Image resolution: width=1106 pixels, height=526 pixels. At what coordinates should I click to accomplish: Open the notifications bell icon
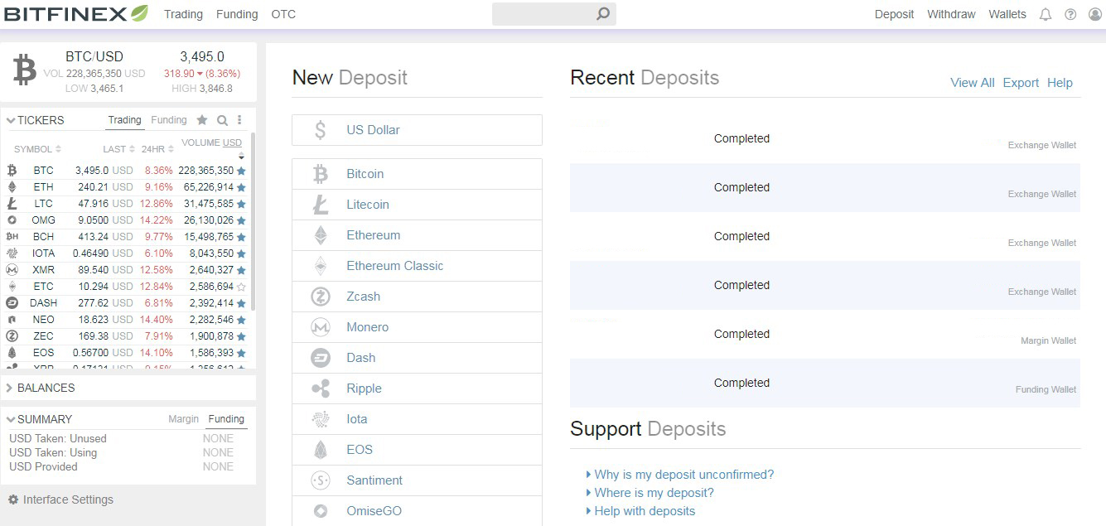1046,14
